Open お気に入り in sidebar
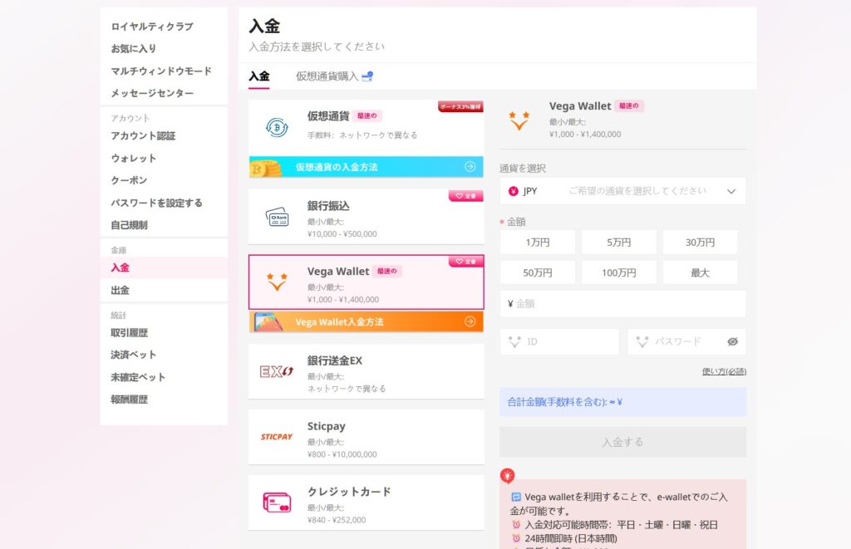851x549 pixels. coord(134,49)
